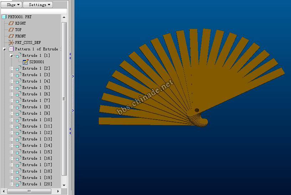
Task: Select the PRT_CSYS_DEF coordinate system icon
Action: tap(11, 42)
